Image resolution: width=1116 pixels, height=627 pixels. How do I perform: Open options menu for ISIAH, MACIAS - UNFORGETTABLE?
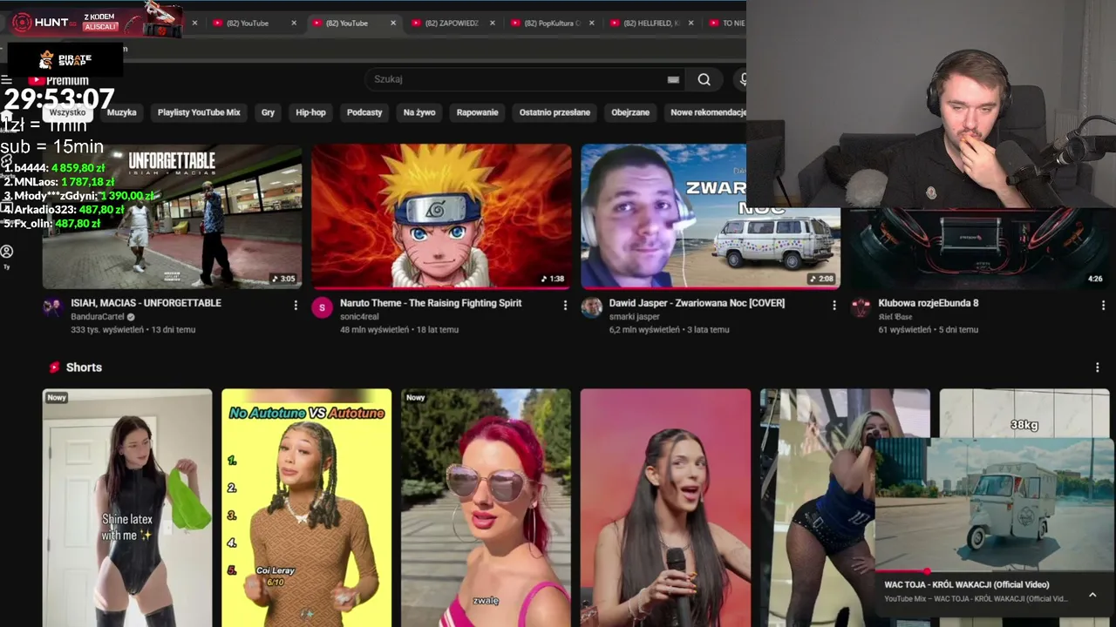296,305
